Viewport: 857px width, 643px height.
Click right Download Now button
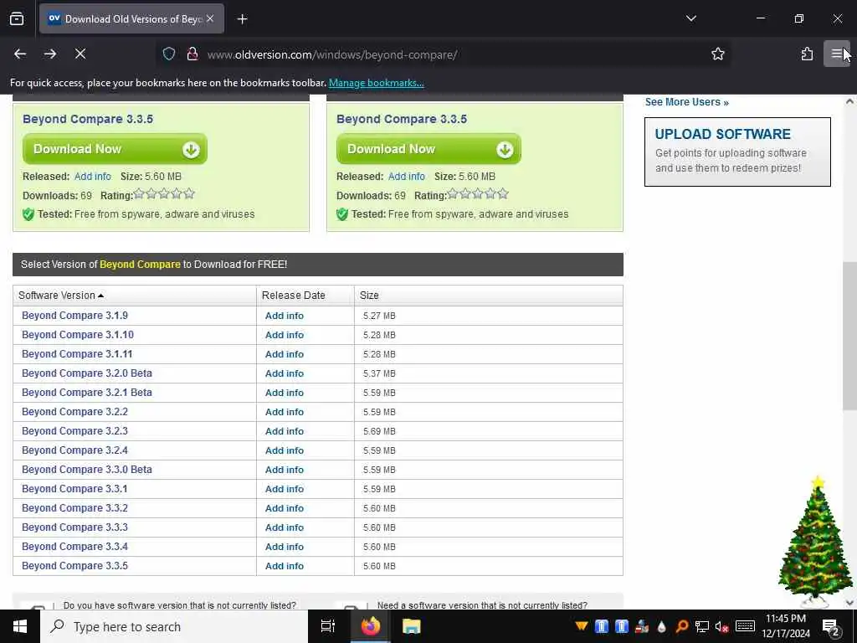[428, 149]
